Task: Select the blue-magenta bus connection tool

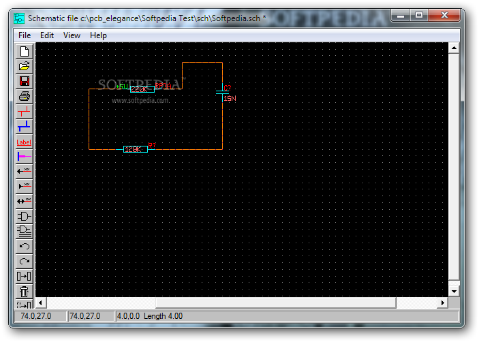Action: point(24,157)
